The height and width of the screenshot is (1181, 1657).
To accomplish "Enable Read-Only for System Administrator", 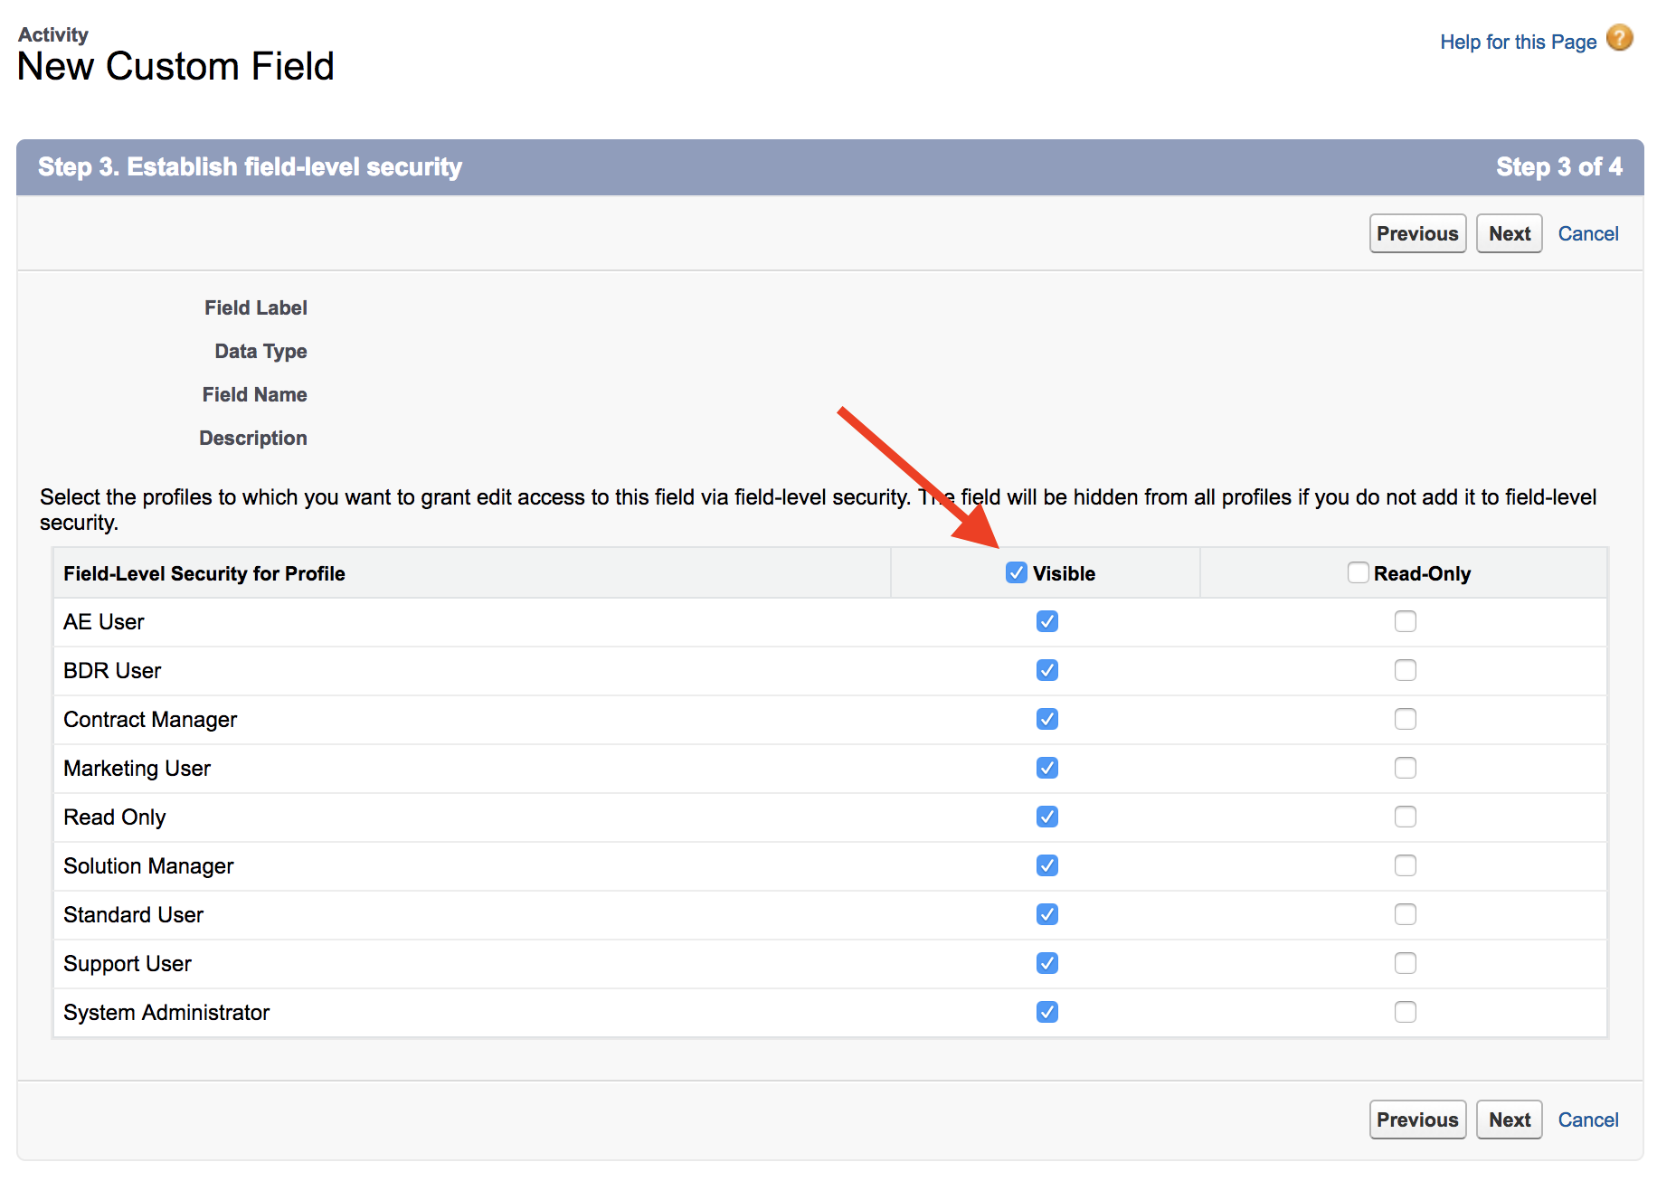I will pyautogui.click(x=1405, y=1012).
